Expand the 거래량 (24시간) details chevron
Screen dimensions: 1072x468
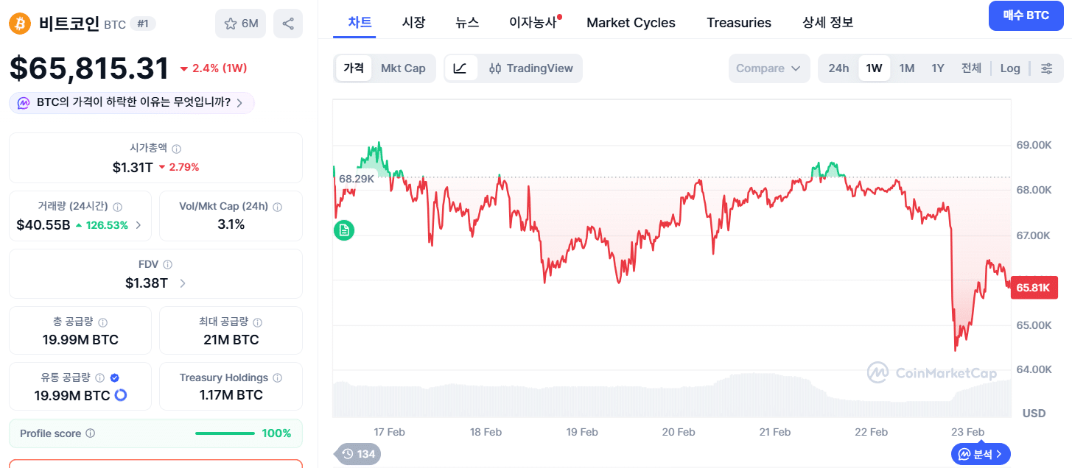pos(139,225)
